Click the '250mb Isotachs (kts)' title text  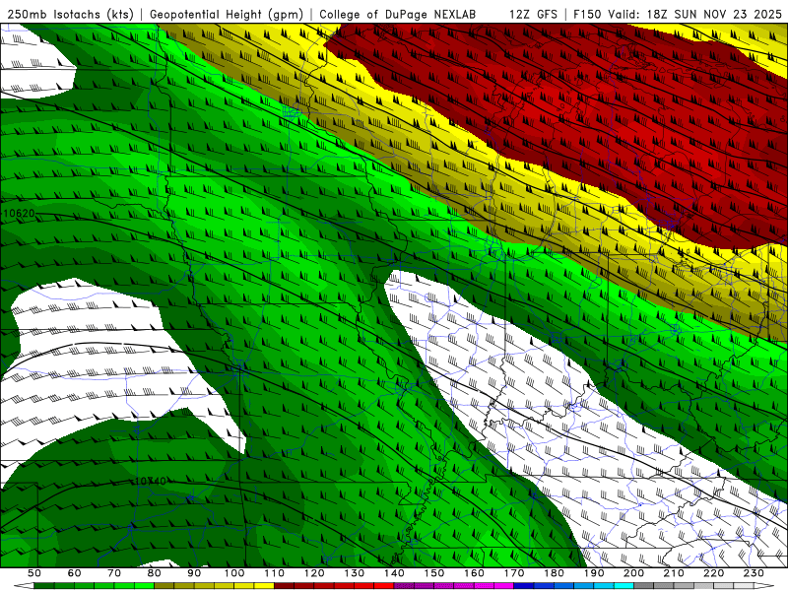tap(70, 14)
